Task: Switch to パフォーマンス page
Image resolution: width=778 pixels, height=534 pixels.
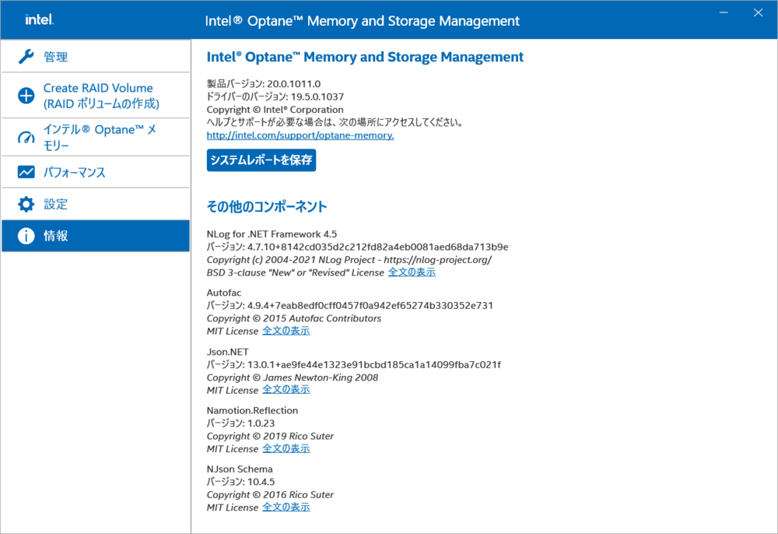Action: 96,172
